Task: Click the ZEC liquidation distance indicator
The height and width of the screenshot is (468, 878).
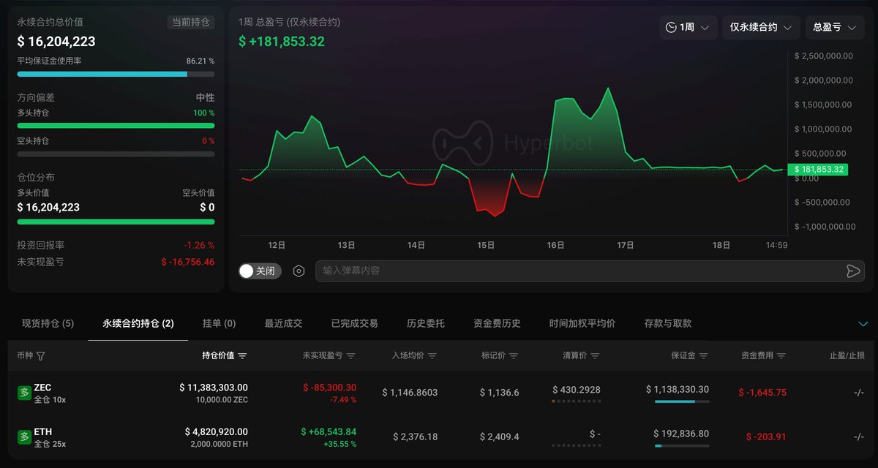Action: click(x=576, y=401)
